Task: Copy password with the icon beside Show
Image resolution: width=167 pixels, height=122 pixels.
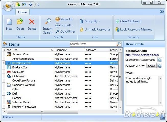Action: tap(159, 66)
